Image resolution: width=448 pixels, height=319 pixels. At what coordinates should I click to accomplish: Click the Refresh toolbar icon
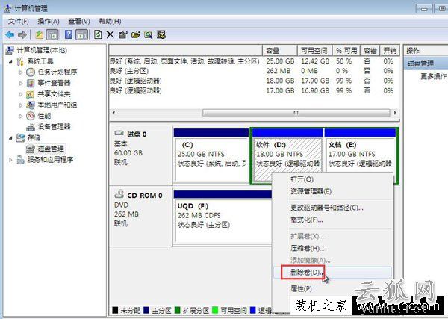pos(98,35)
